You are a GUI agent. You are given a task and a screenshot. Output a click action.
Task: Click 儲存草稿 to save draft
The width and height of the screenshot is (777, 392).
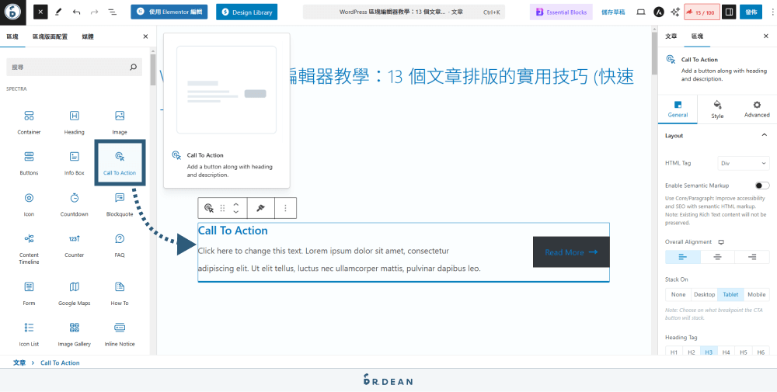pos(613,12)
